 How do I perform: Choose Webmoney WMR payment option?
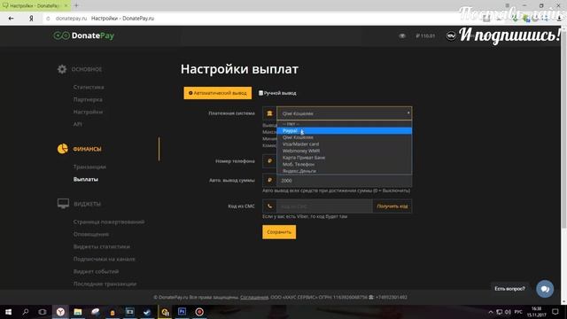click(x=345, y=151)
